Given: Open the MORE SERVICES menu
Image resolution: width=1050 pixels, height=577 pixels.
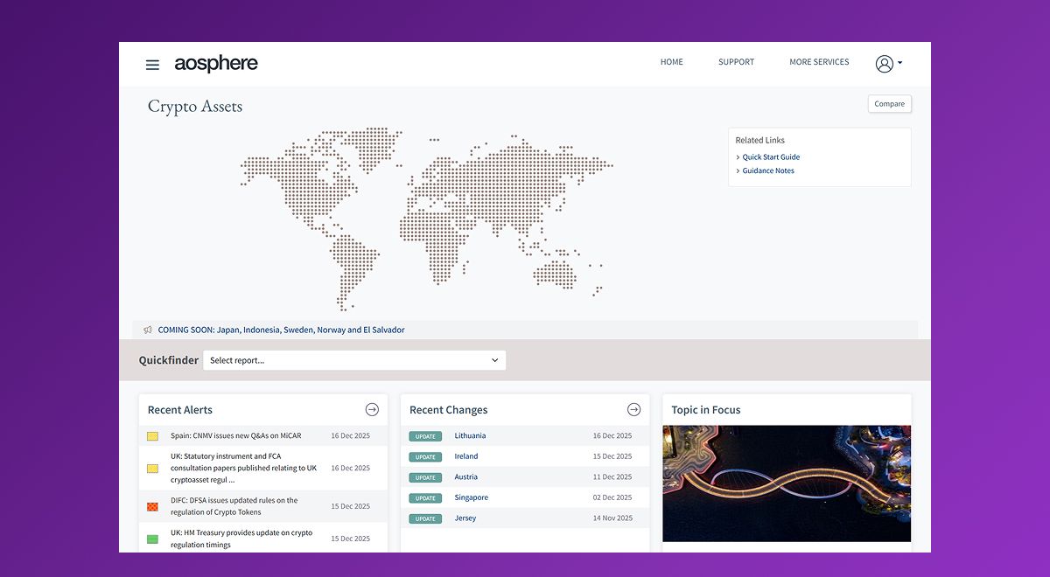Looking at the screenshot, I should point(819,62).
